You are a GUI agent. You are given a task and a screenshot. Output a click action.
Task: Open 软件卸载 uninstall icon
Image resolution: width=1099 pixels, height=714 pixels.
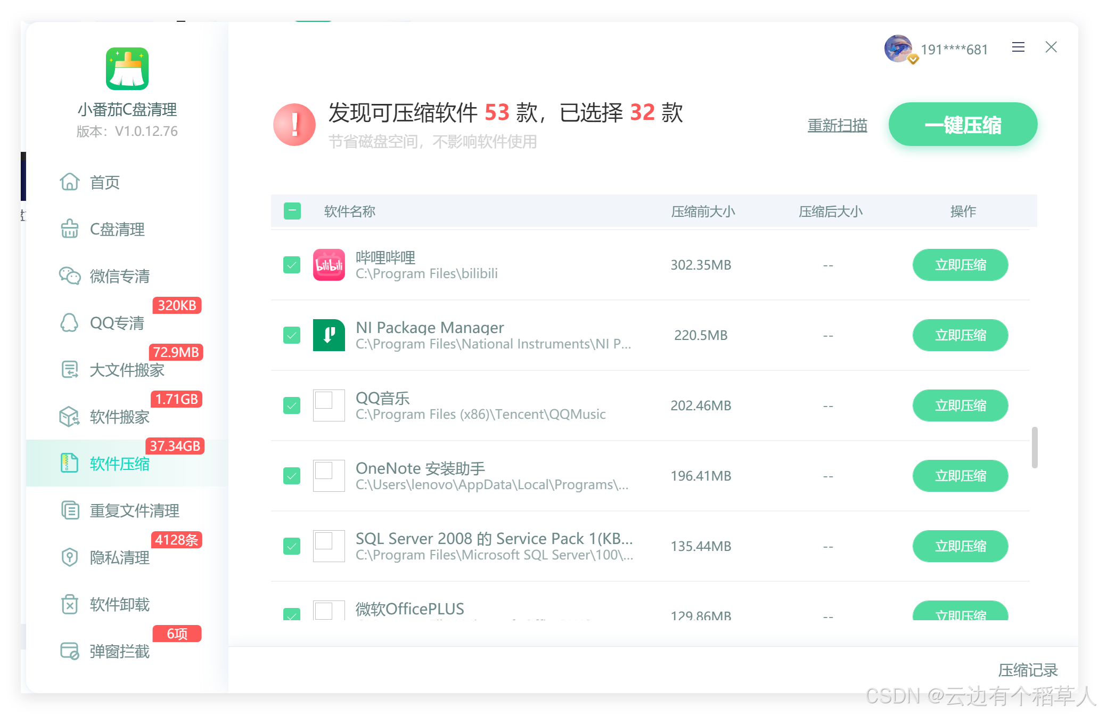(x=70, y=604)
